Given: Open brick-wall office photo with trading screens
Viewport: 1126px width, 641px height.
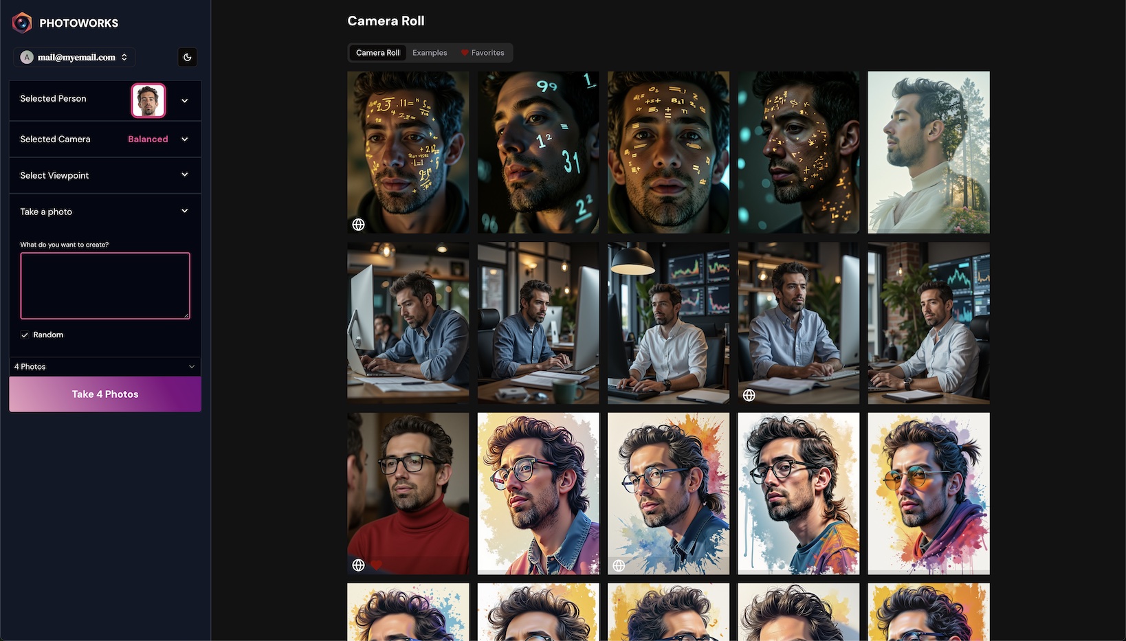Looking at the screenshot, I should (929, 323).
